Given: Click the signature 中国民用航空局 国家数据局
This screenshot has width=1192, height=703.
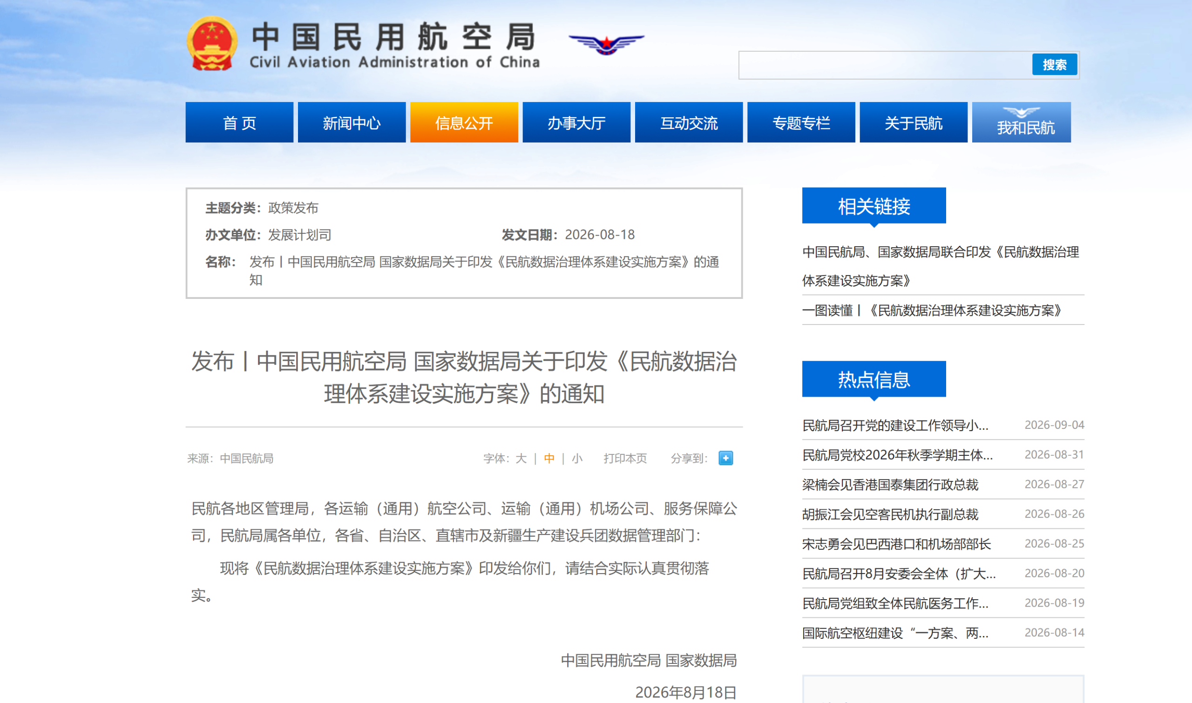Looking at the screenshot, I should click(649, 660).
